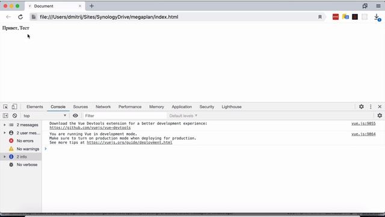This screenshot has height=217, width=385.
Task: Toggle the console sidebar panel icon
Action: coord(5,116)
